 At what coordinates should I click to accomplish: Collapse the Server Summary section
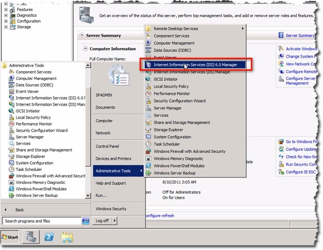point(82,35)
